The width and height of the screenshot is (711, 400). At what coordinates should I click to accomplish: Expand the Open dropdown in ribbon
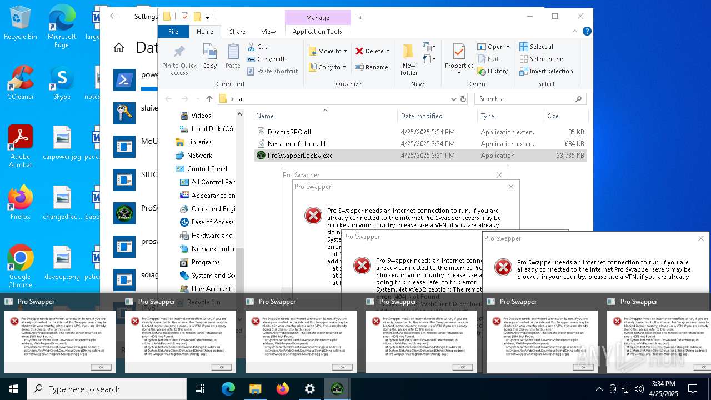493,47
